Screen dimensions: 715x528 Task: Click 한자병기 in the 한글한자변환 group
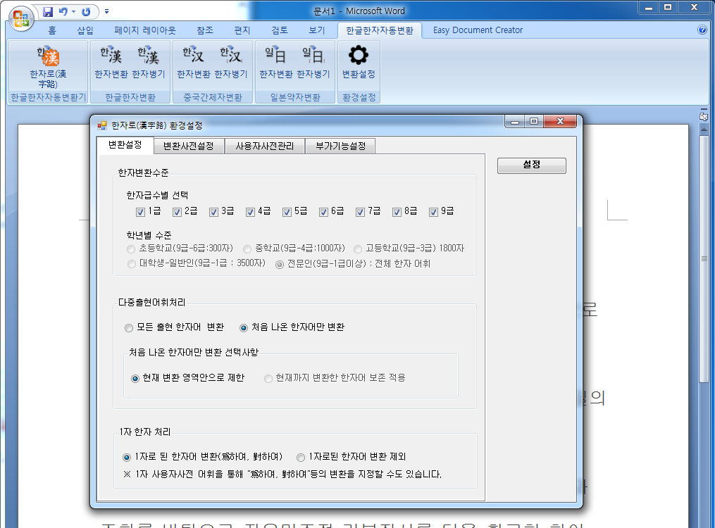[148, 63]
